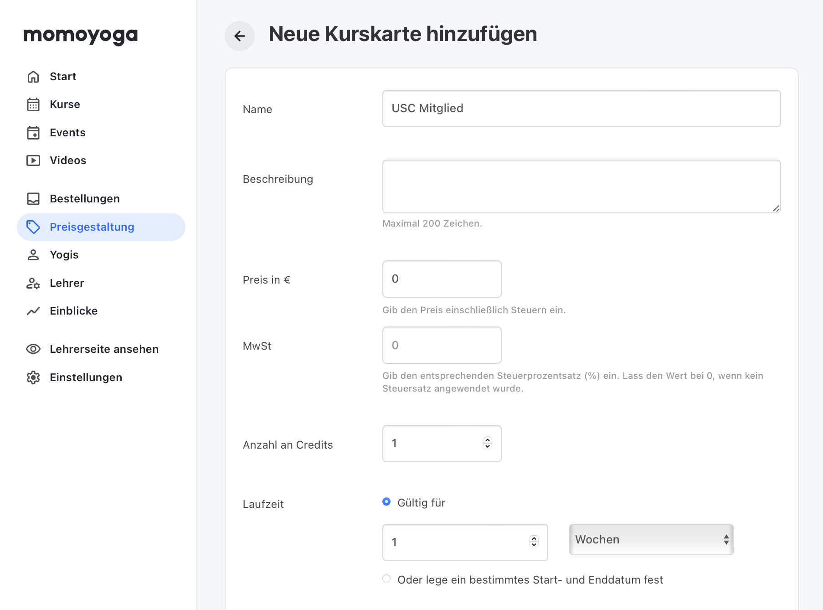This screenshot has height=610, width=823.
Task: Click the momoyoga logo
Action: (x=81, y=36)
